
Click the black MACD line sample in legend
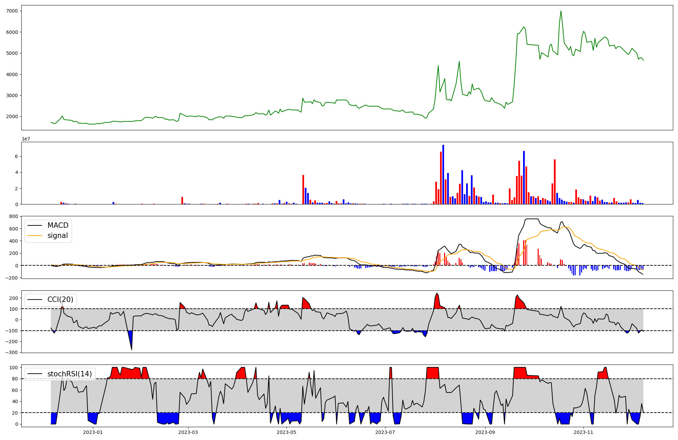click(35, 225)
